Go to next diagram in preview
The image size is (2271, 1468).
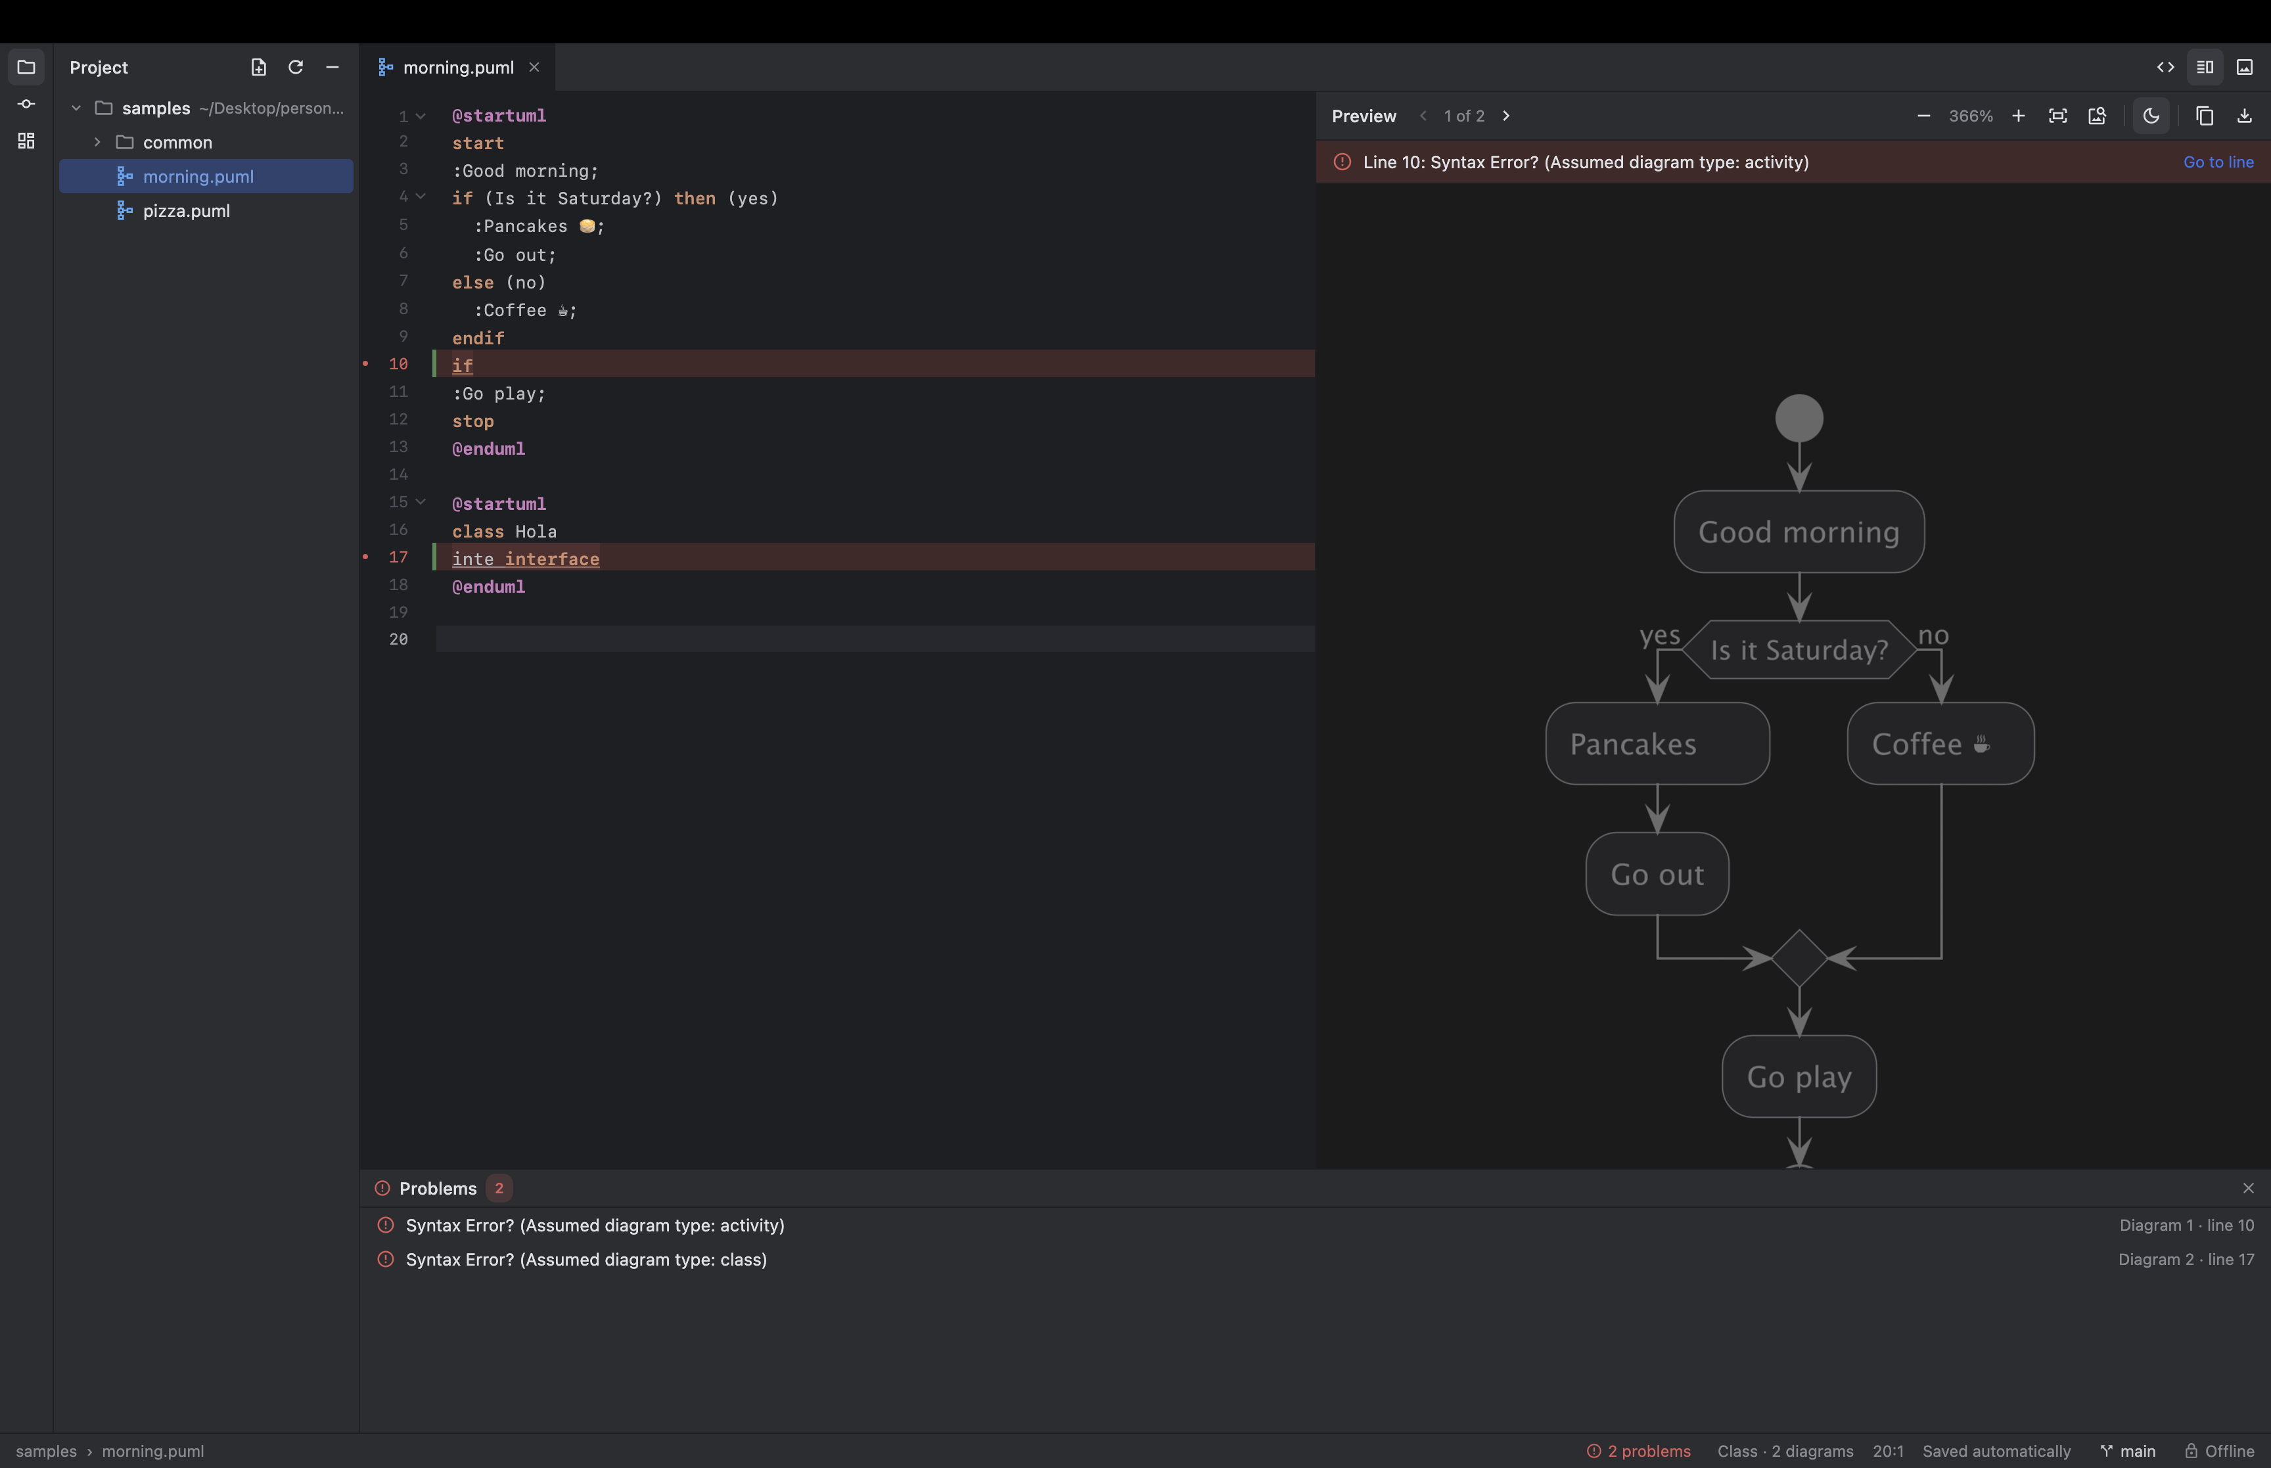1505,116
